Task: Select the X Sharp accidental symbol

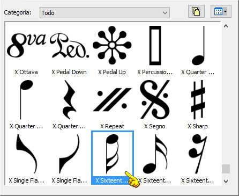Action: (198, 99)
